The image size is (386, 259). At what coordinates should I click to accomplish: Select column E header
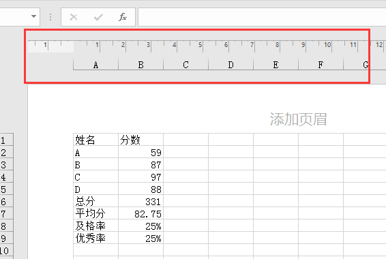pyautogui.click(x=276, y=65)
